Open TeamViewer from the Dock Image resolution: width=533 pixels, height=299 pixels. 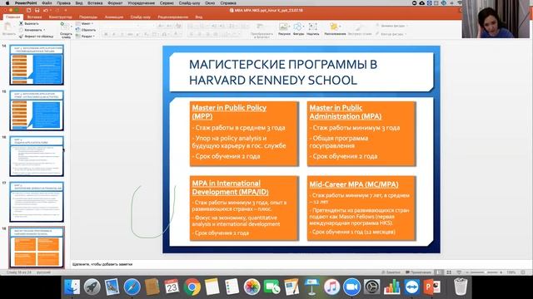[x=412, y=287]
